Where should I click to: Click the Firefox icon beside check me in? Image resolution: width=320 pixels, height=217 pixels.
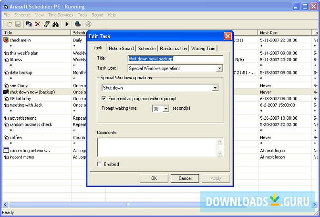6,40
